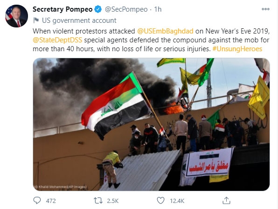Open the @USEmbBaghdad mention link
Image resolution: width=278 pixels, height=209 pixels.
[x=165, y=31]
